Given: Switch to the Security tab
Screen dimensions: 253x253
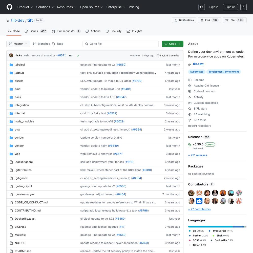Looking at the screenshot, I should coord(113,31).
